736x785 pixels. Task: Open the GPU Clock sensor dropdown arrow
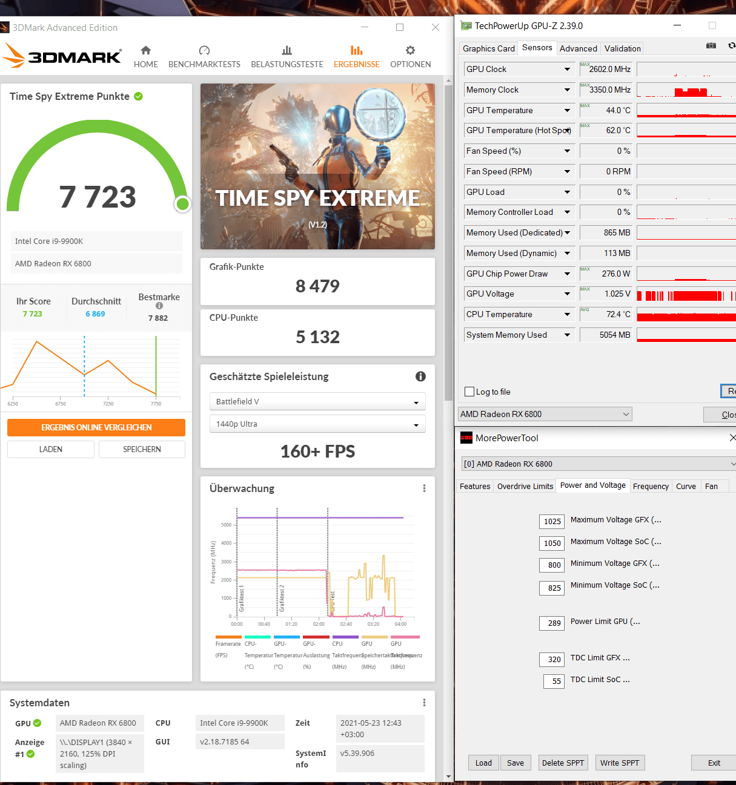(x=567, y=70)
